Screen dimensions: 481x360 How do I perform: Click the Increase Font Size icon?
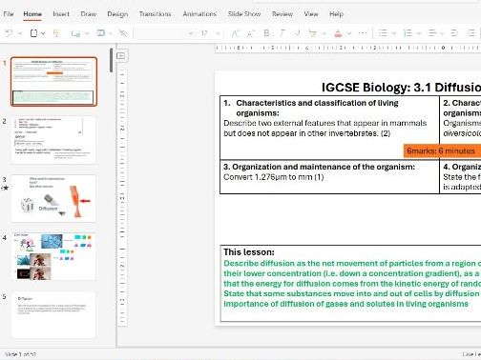235,33
